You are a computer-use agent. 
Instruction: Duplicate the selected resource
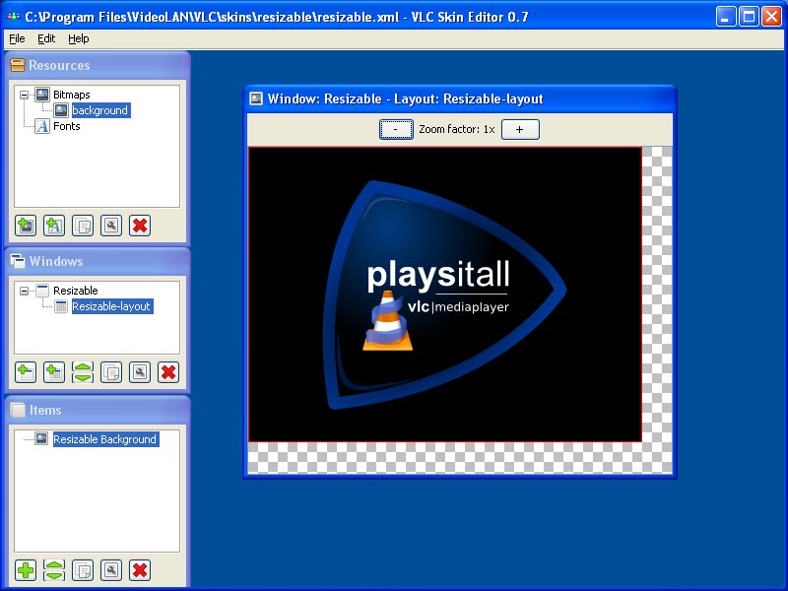click(83, 226)
